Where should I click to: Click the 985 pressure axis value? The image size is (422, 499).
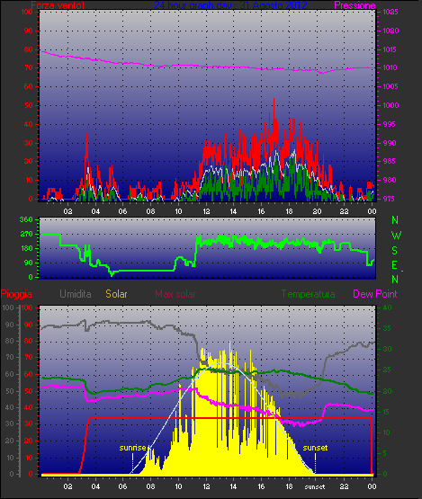pos(389,161)
